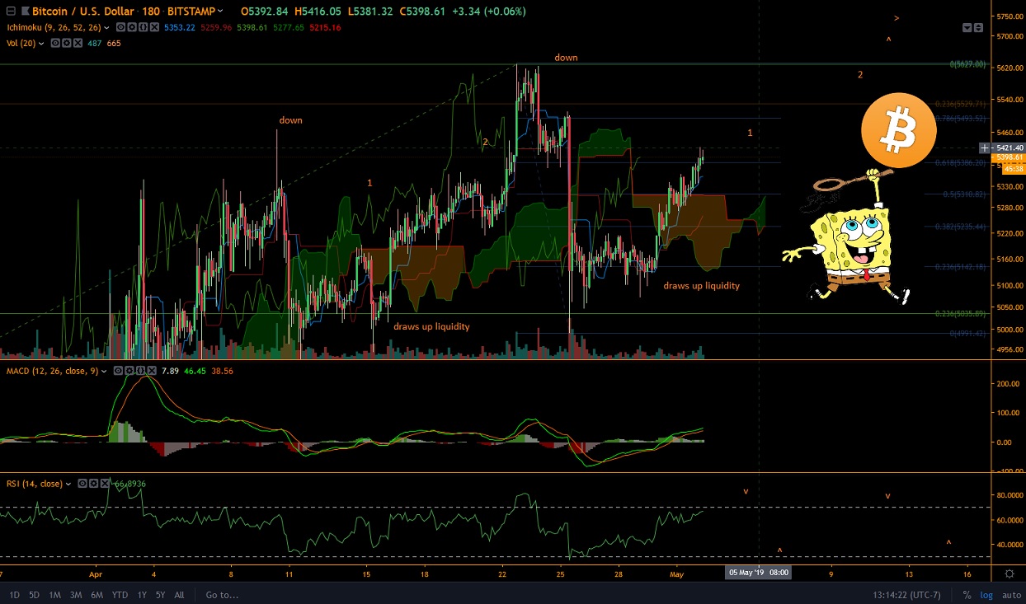Click the SpongeBob sticker image
Viewport: 1026px width, 604px height.
[847, 236]
